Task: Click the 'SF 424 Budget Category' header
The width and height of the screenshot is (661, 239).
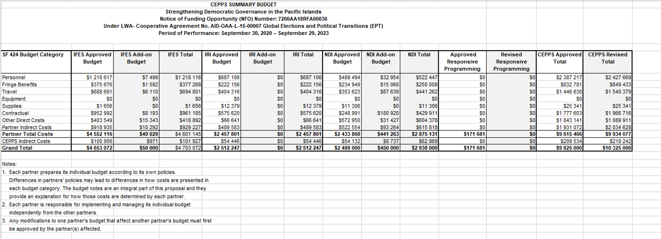Action: coord(33,54)
